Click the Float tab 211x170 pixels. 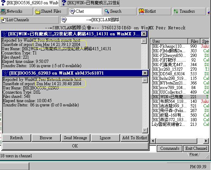coord(193,154)
